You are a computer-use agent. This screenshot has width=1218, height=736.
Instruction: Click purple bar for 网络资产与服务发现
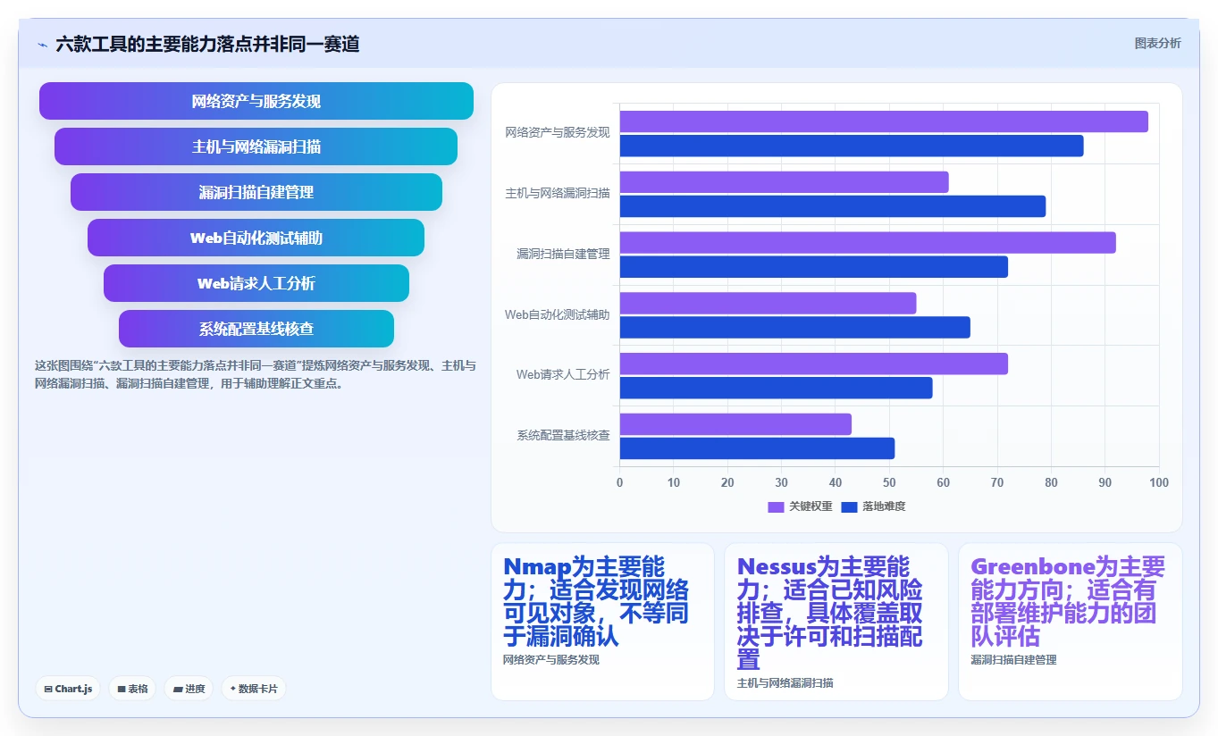click(x=884, y=121)
